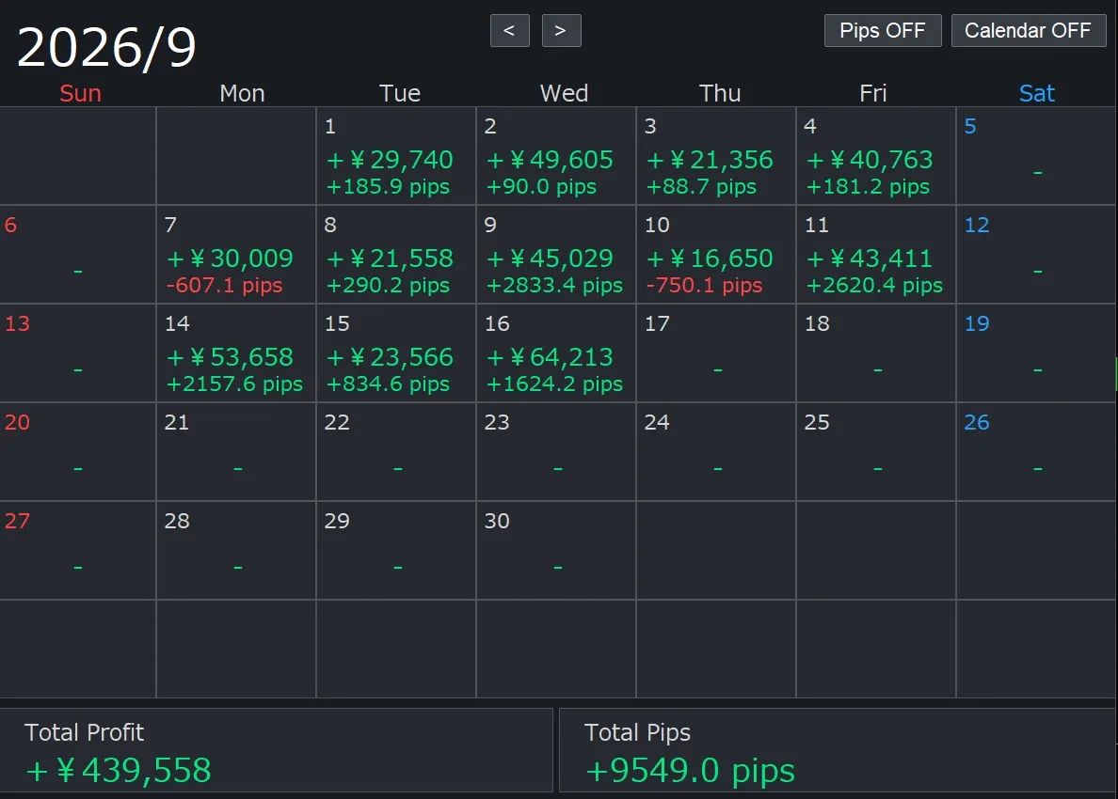The width and height of the screenshot is (1118, 799).
Task: Toggle the Calendar OFF button
Action: (1029, 31)
